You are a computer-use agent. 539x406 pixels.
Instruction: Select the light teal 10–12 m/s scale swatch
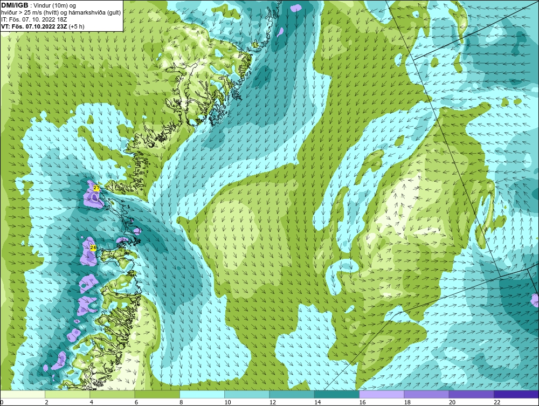click(x=247, y=394)
